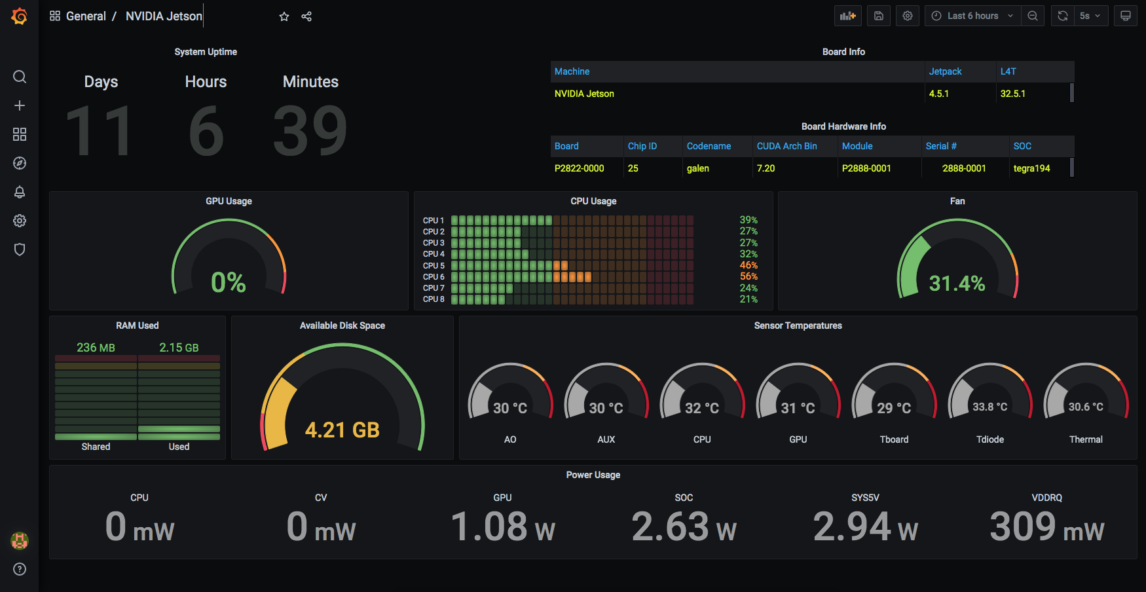This screenshot has height=592, width=1146.
Task: Open the CPU Usage panel title menu
Action: tap(593, 201)
